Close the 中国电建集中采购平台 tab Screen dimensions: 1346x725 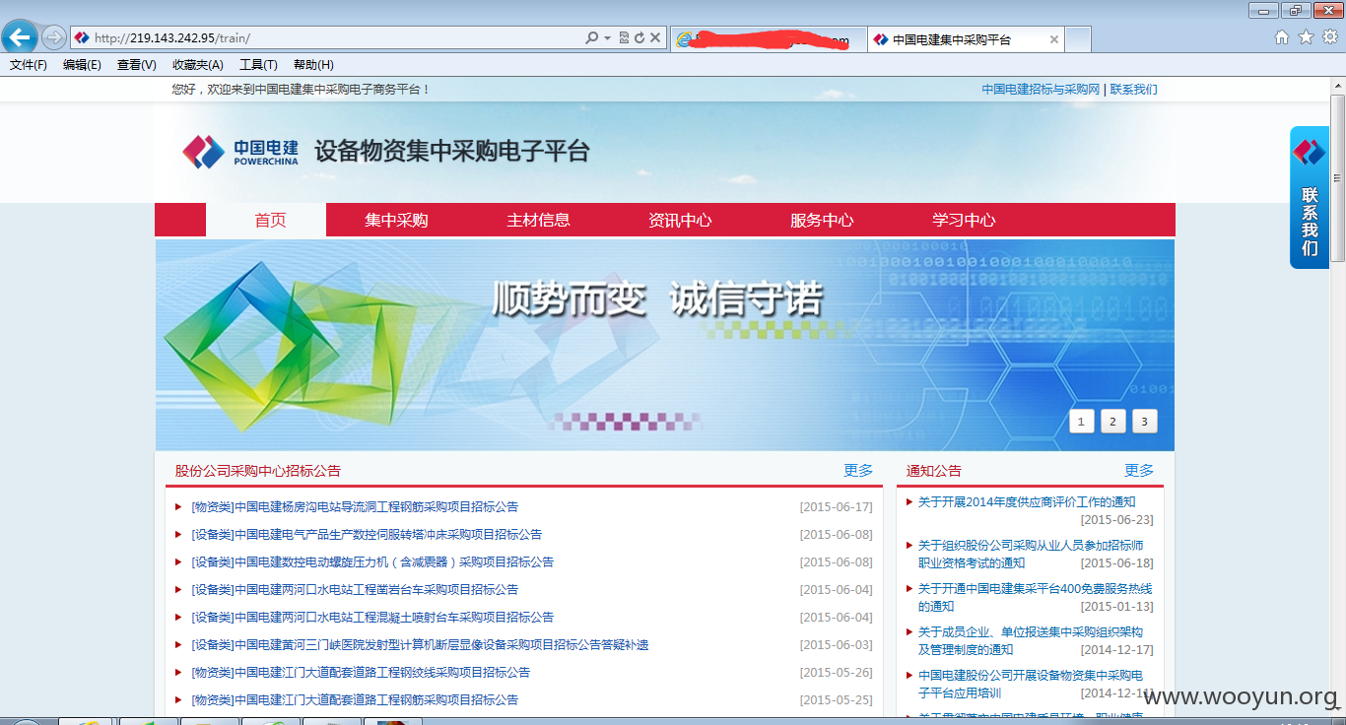point(1053,40)
